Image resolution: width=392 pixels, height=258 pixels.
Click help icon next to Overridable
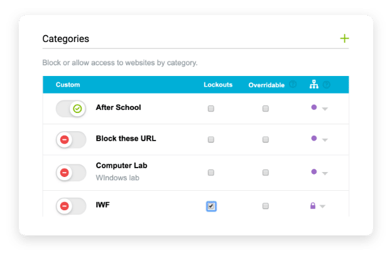point(293,84)
